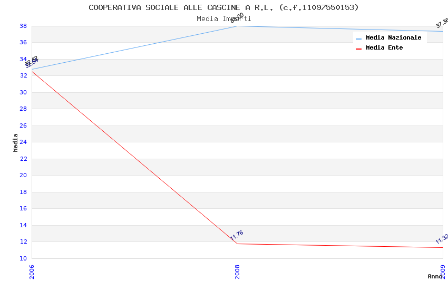Click red line point at 2008
This screenshot has width=448, height=290.
click(x=237, y=244)
